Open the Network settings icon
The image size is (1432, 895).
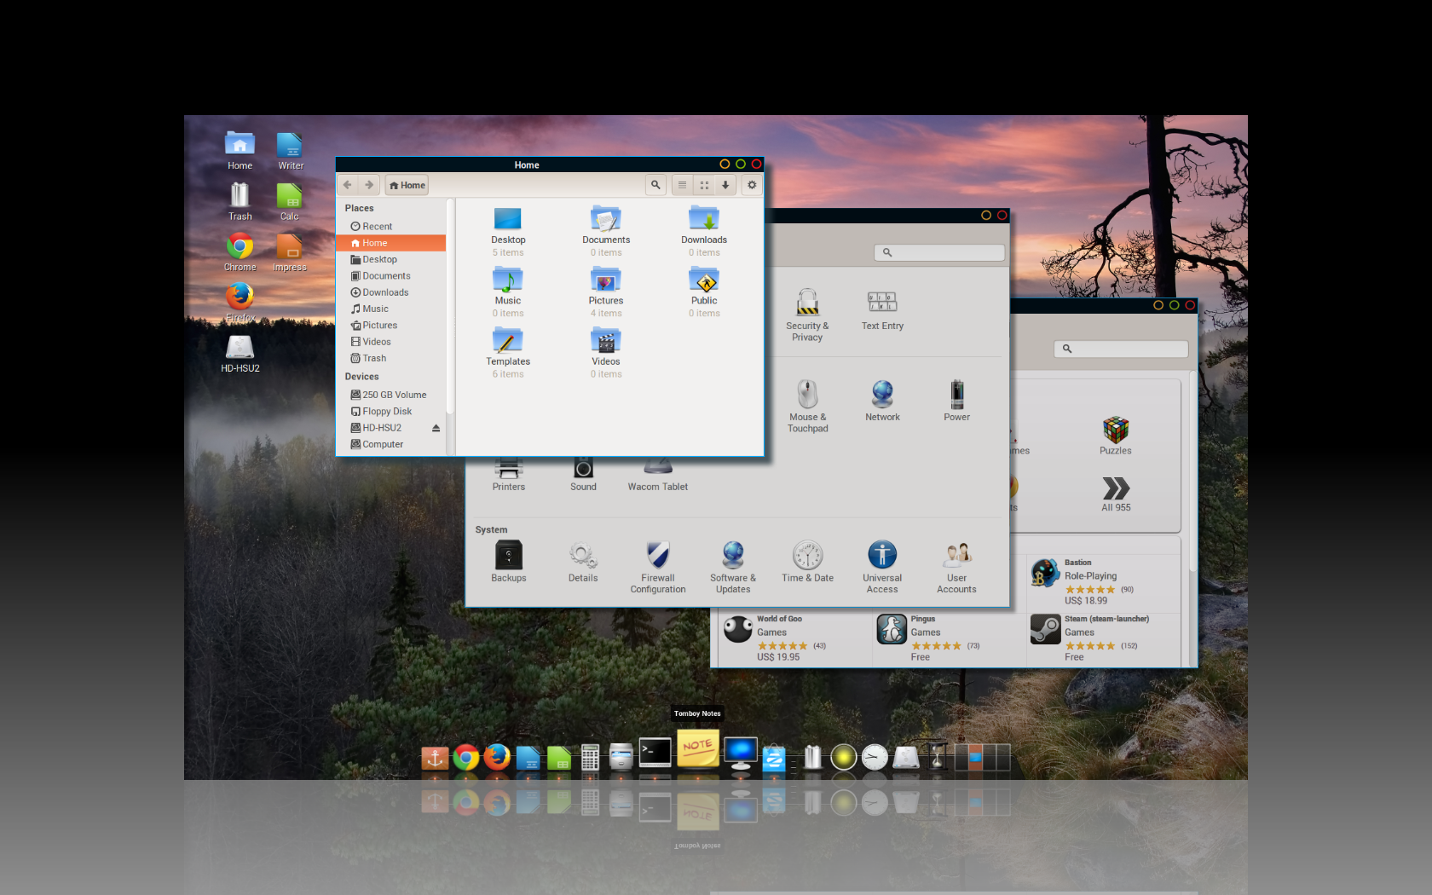pos(882,401)
